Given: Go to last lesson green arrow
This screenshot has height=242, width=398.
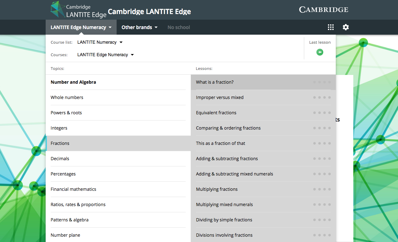Looking at the screenshot, I should tap(320, 52).
